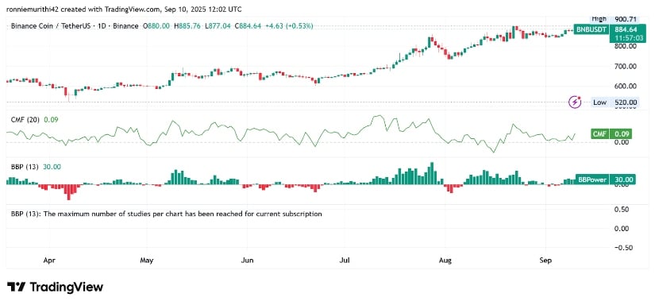The width and height of the screenshot is (655, 305).
Task: Click the ronniemurithi42 created with TradingView header
Action: click(x=124, y=10)
